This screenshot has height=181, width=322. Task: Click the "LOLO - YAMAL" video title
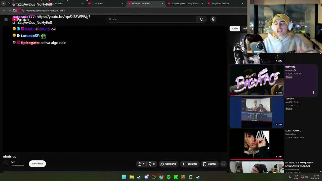pos(293,131)
